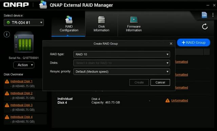The width and height of the screenshot is (217, 131).
Task: Open the Individual Disk 4 link in overview
Action: click(x=21, y=117)
